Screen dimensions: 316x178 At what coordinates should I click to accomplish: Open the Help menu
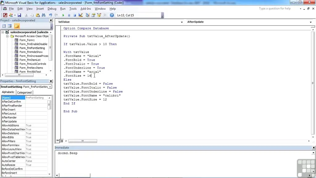[113, 9]
